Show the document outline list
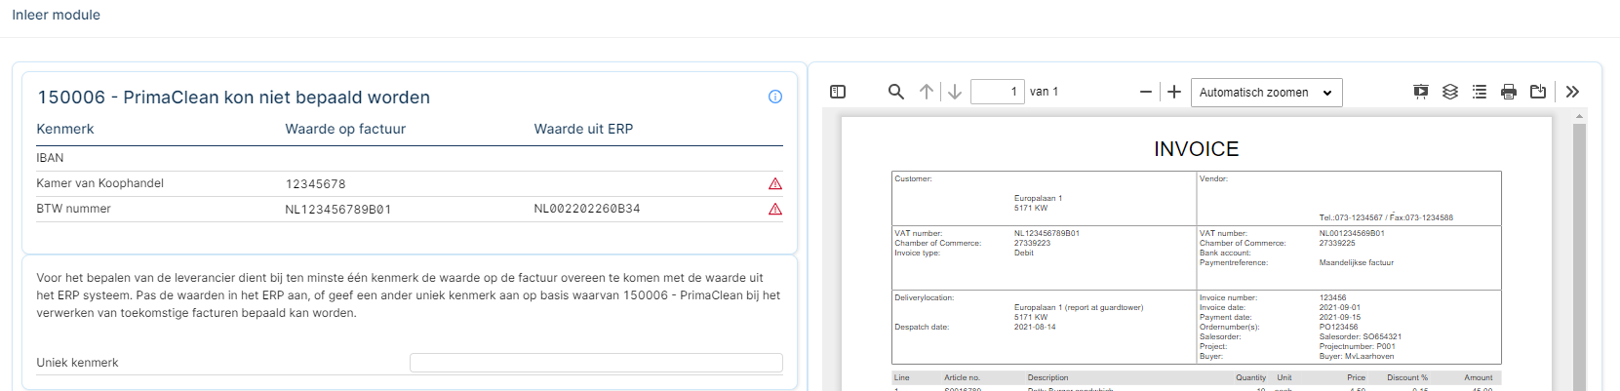The image size is (1620, 391). pos(1480,92)
